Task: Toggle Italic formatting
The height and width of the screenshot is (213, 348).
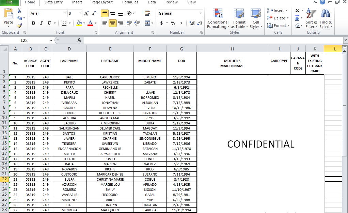Action: click(41, 23)
